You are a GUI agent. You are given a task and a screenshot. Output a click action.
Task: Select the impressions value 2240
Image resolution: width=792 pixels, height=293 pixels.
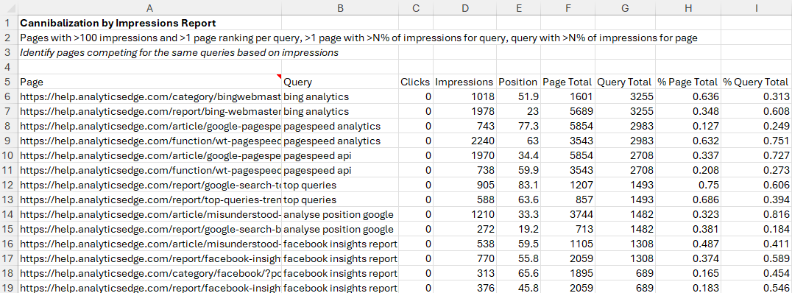(464, 141)
